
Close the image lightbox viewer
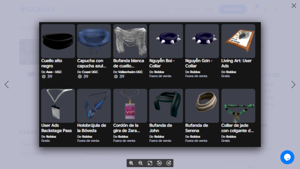click(294, 6)
